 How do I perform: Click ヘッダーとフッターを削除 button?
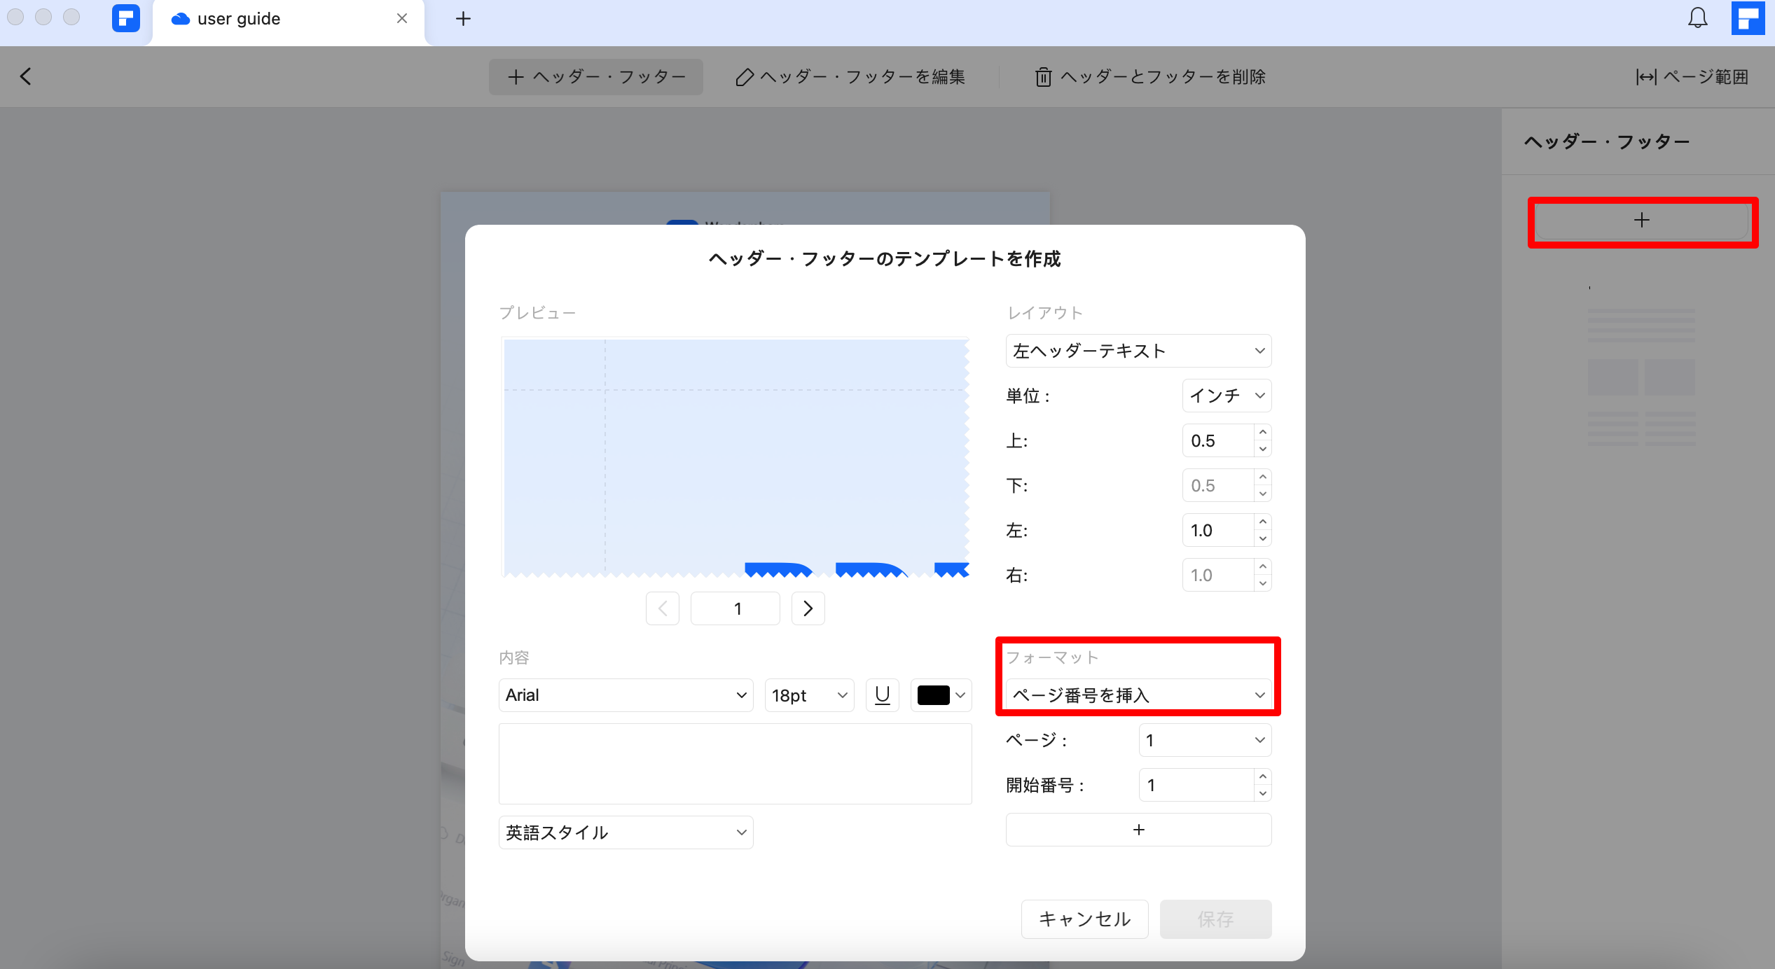click(x=1150, y=77)
